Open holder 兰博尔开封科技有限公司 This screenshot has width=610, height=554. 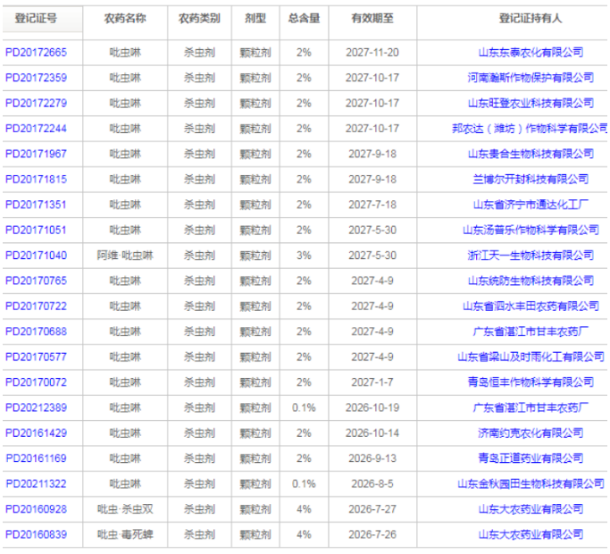(x=531, y=179)
